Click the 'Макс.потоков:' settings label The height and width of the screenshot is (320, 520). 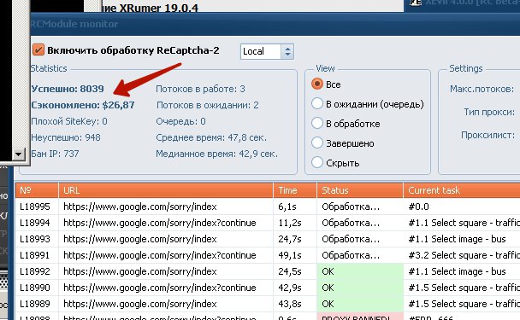click(482, 89)
